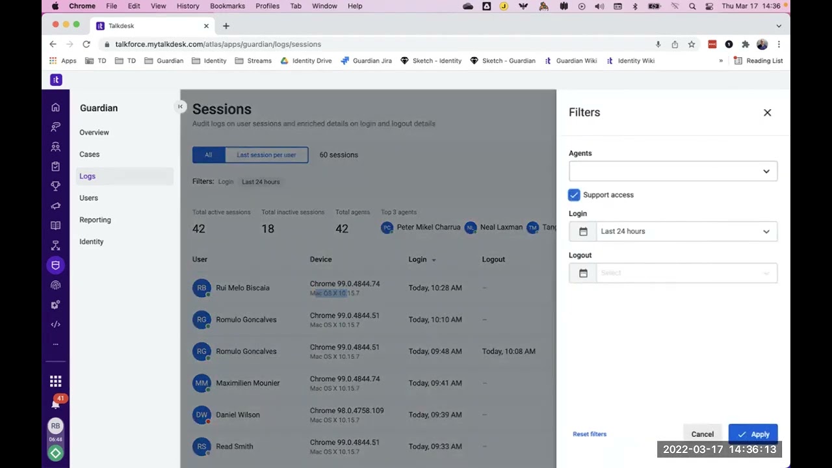The width and height of the screenshot is (832, 468).
Task: Close the Filters panel with X
Action: click(767, 112)
